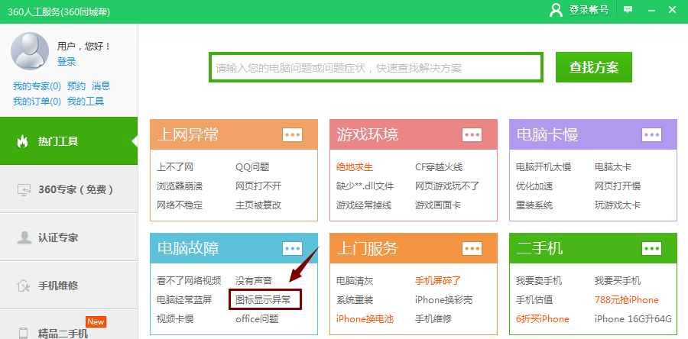The height and width of the screenshot is (339, 688).
Task: Click 游戏画面卡 link
Action: pyautogui.click(x=438, y=205)
